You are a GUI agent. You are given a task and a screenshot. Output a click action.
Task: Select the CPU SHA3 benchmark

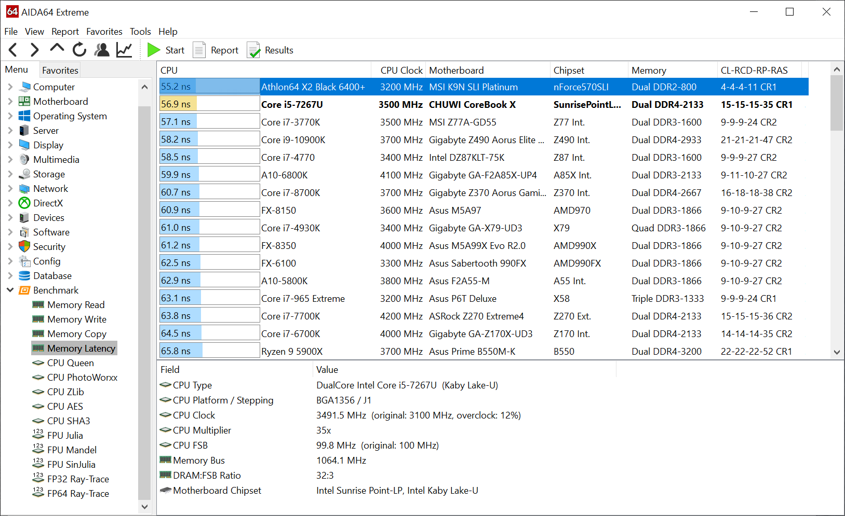pos(69,421)
